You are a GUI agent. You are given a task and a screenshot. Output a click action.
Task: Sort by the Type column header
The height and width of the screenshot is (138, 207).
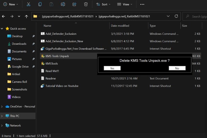tap(153, 26)
